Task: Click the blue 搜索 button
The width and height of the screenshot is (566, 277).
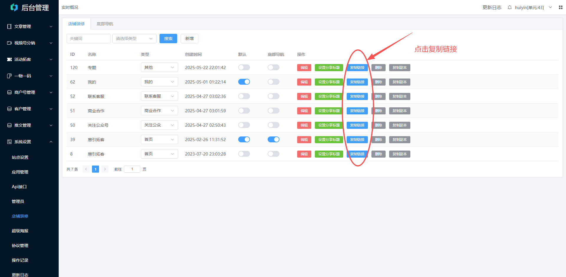Action: click(x=168, y=39)
